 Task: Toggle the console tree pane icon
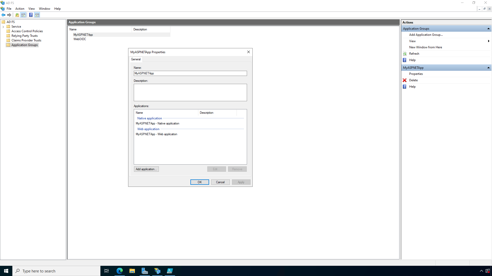[x=23, y=15]
